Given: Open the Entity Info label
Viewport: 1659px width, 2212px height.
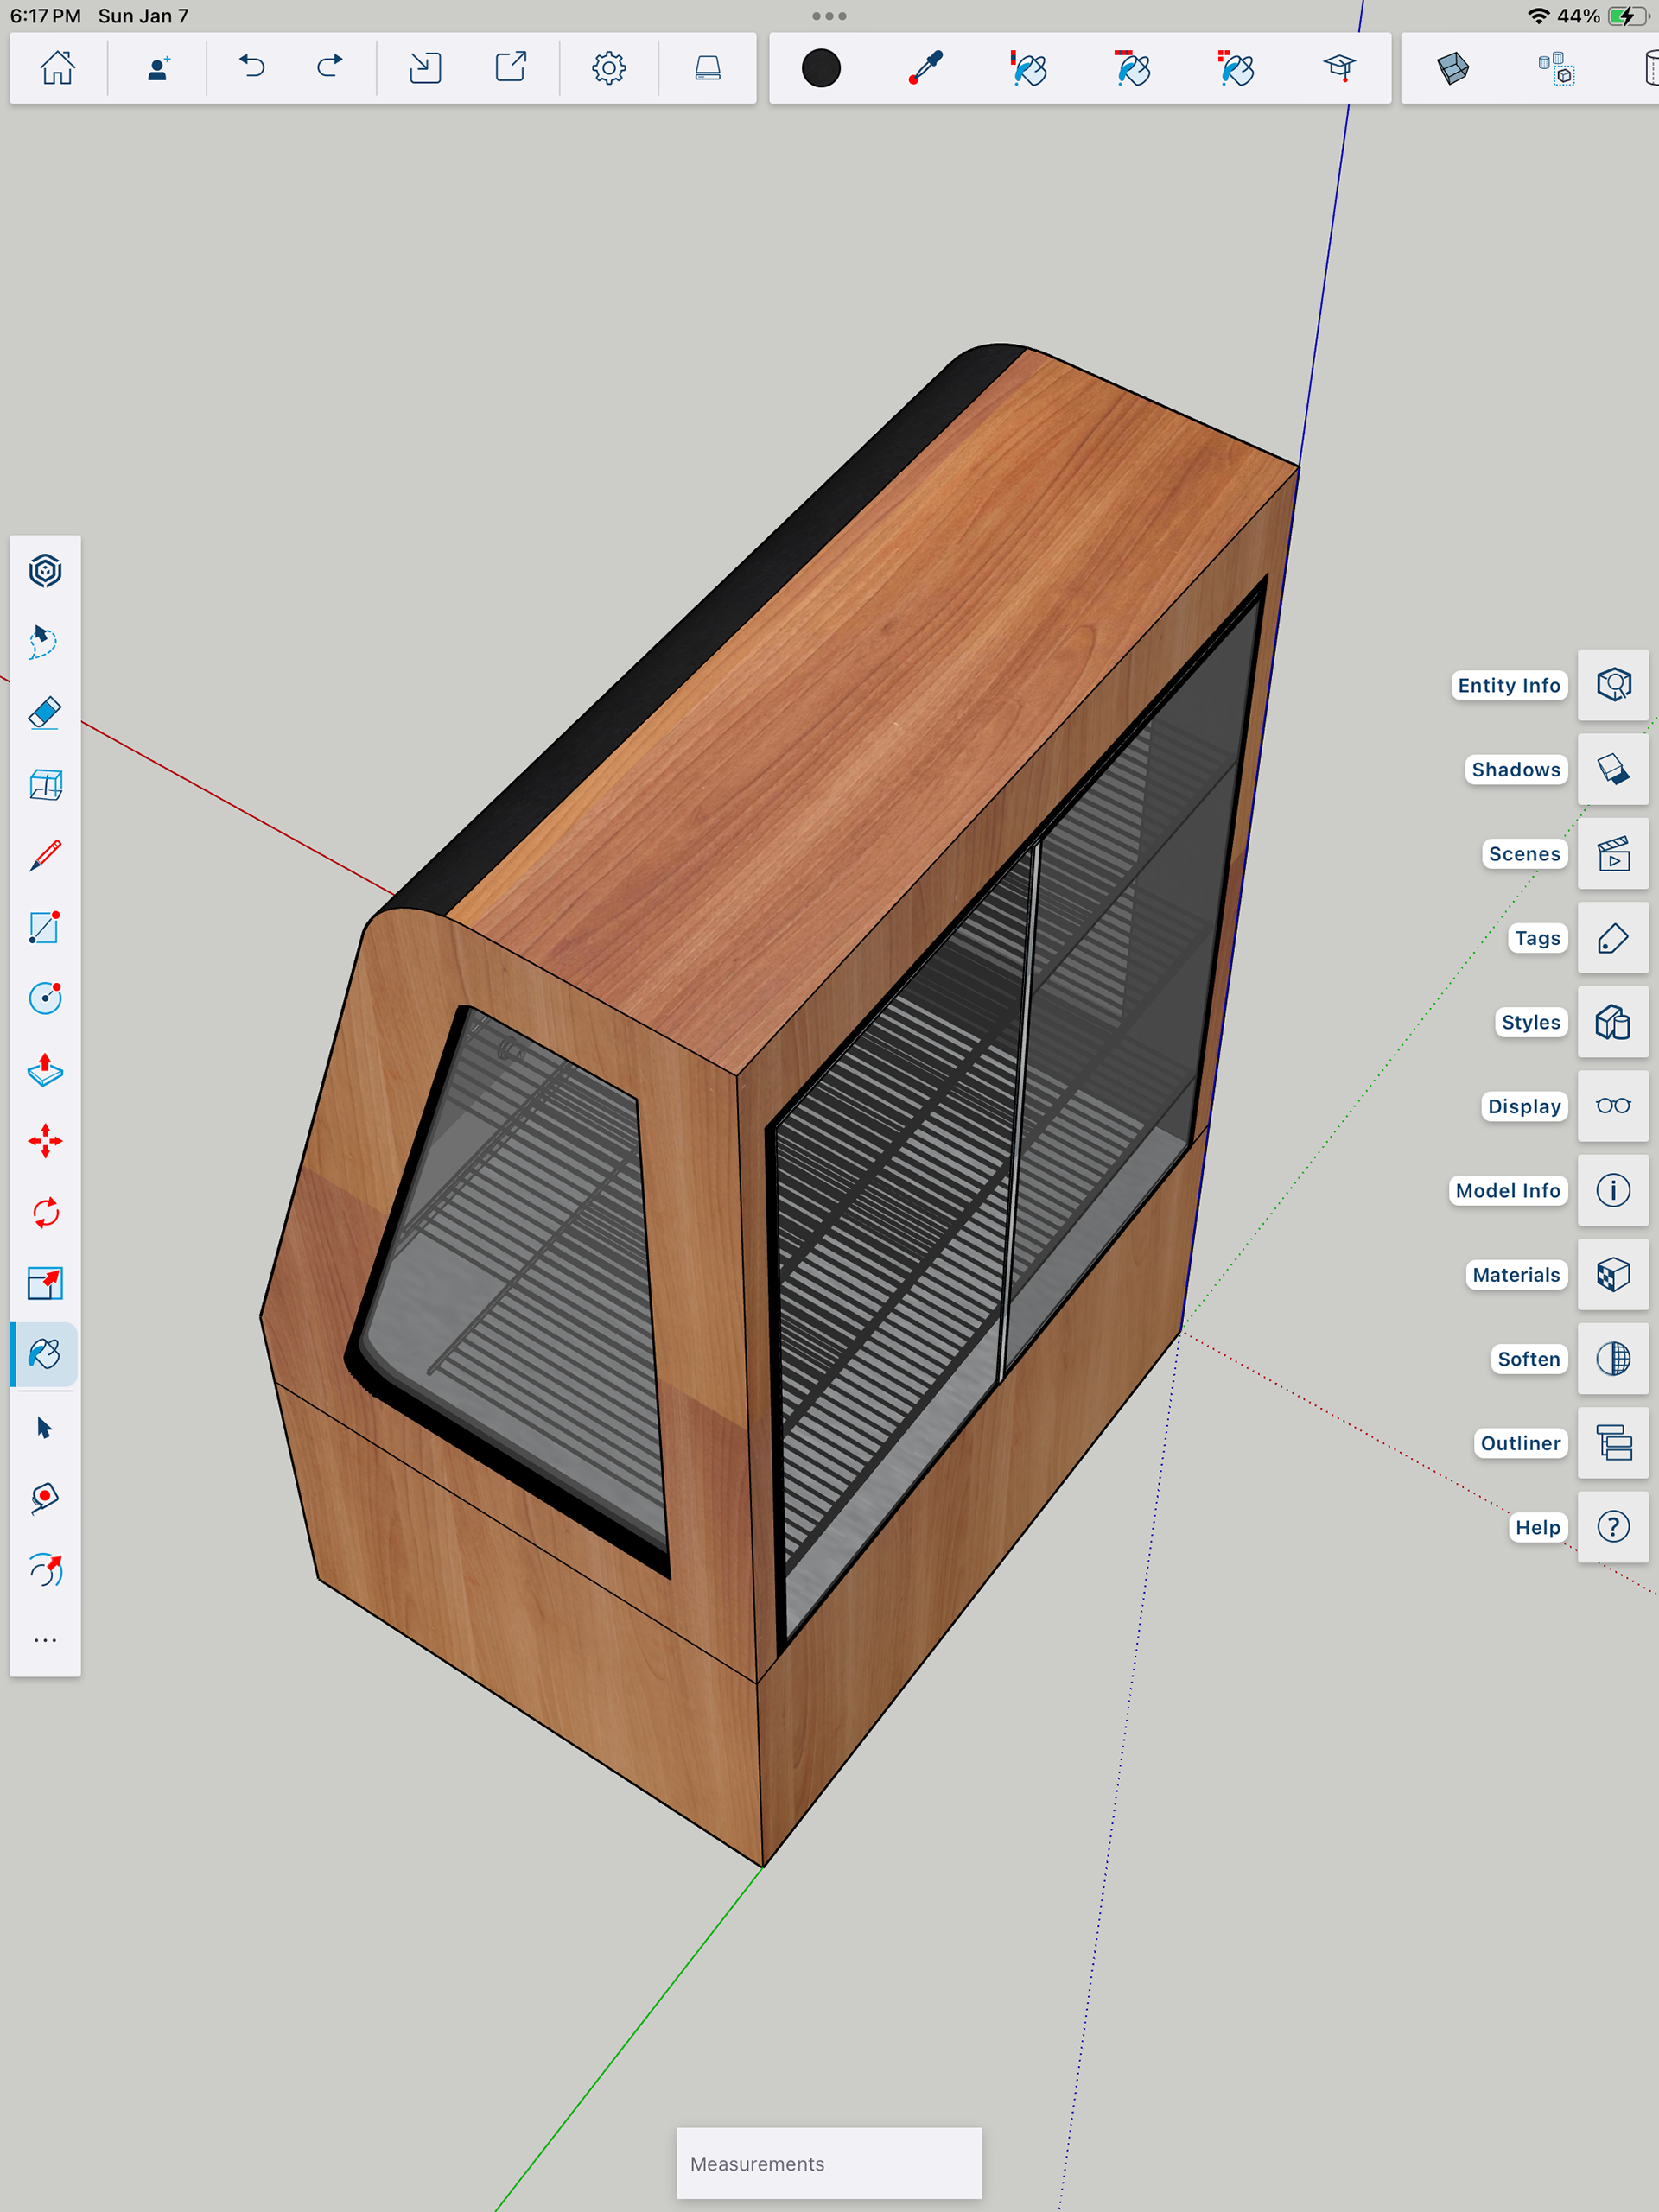Looking at the screenshot, I should point(1508,685).
